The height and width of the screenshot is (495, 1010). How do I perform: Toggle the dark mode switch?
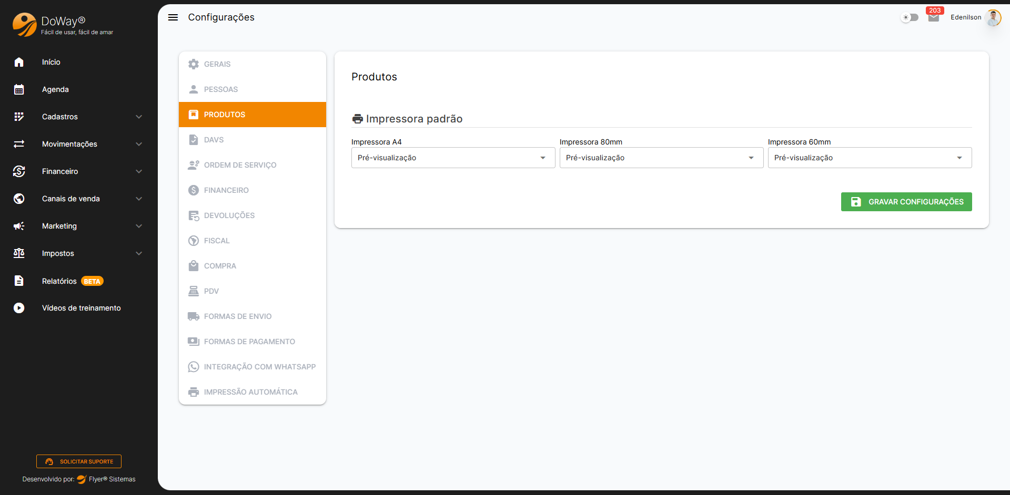(910, 17)
